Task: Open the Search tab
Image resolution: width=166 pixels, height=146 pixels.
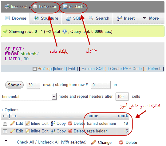Action: point(99,18)
